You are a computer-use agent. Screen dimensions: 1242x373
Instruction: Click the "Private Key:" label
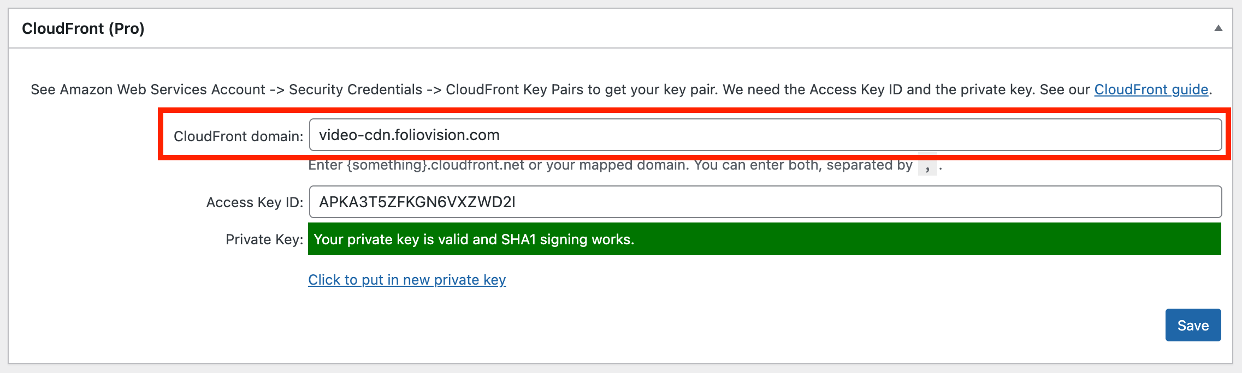[264, 239]
